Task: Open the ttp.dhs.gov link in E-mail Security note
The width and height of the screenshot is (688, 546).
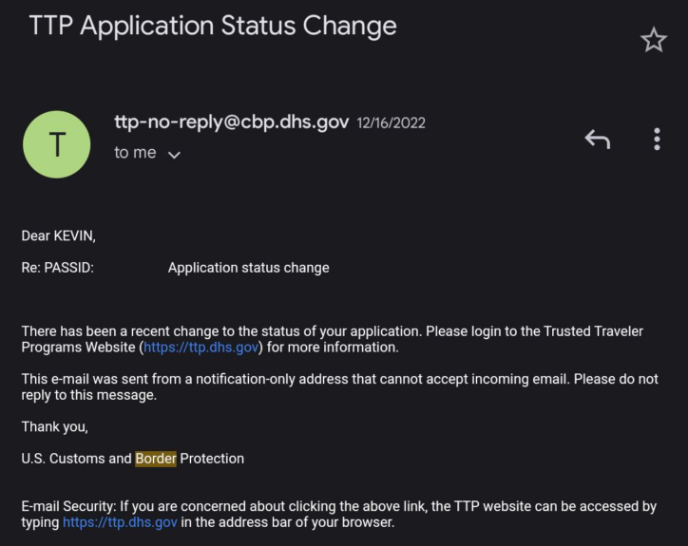Action: coord(120,522)
